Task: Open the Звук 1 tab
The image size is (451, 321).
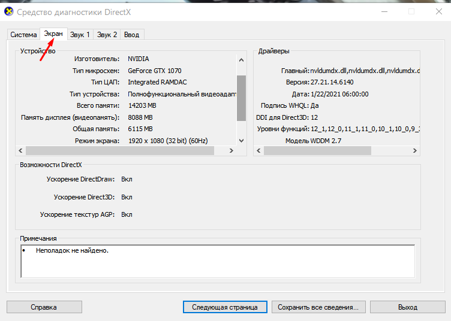Action: pyautogui.click(x=80, y=35)
